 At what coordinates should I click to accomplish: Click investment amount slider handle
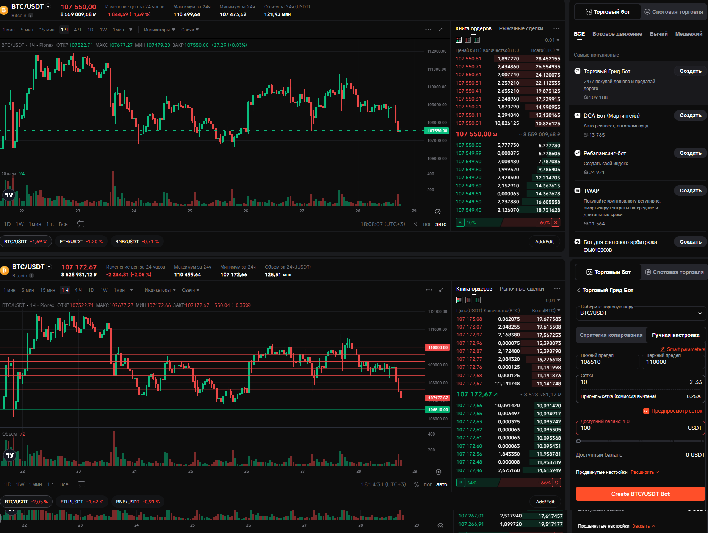[x=578, y=441]
